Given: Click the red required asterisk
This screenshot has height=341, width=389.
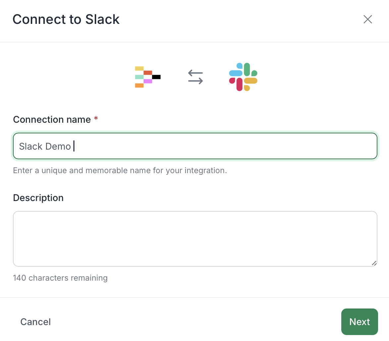Looking at the screenshot, I should [x=96, y=119].
